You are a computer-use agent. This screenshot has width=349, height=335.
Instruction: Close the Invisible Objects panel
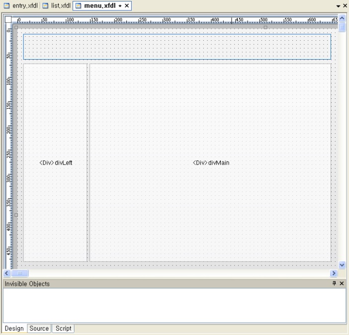342,283
